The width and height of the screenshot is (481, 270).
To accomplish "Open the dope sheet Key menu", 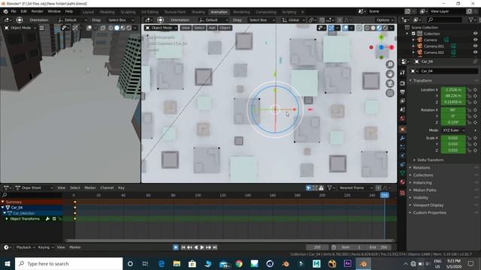I will tap(121, 188).
